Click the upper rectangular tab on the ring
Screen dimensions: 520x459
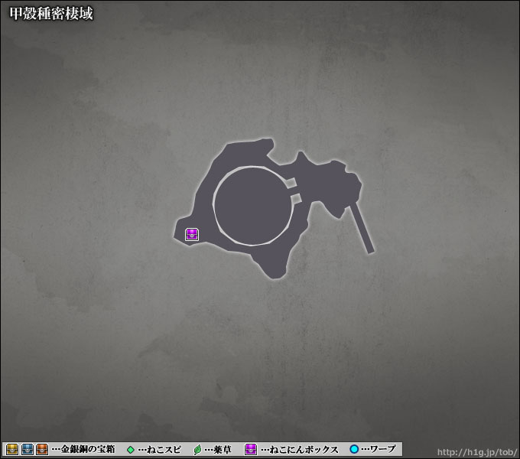291,182
